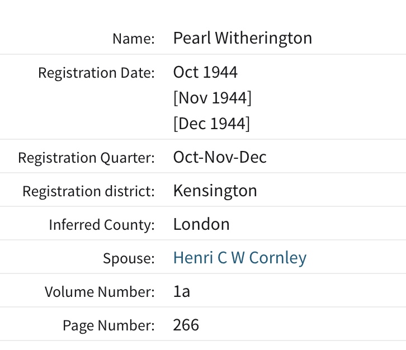Click the surname Witherington
This screenshot has width=406, height=350.
(263, 38)
